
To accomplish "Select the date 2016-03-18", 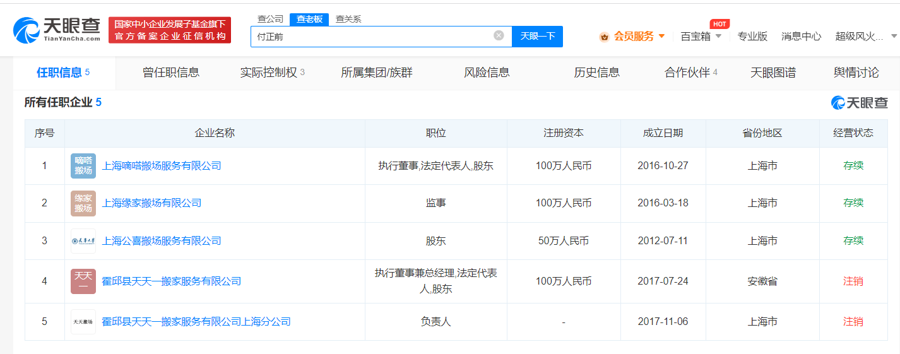I will tap(663, 203).
